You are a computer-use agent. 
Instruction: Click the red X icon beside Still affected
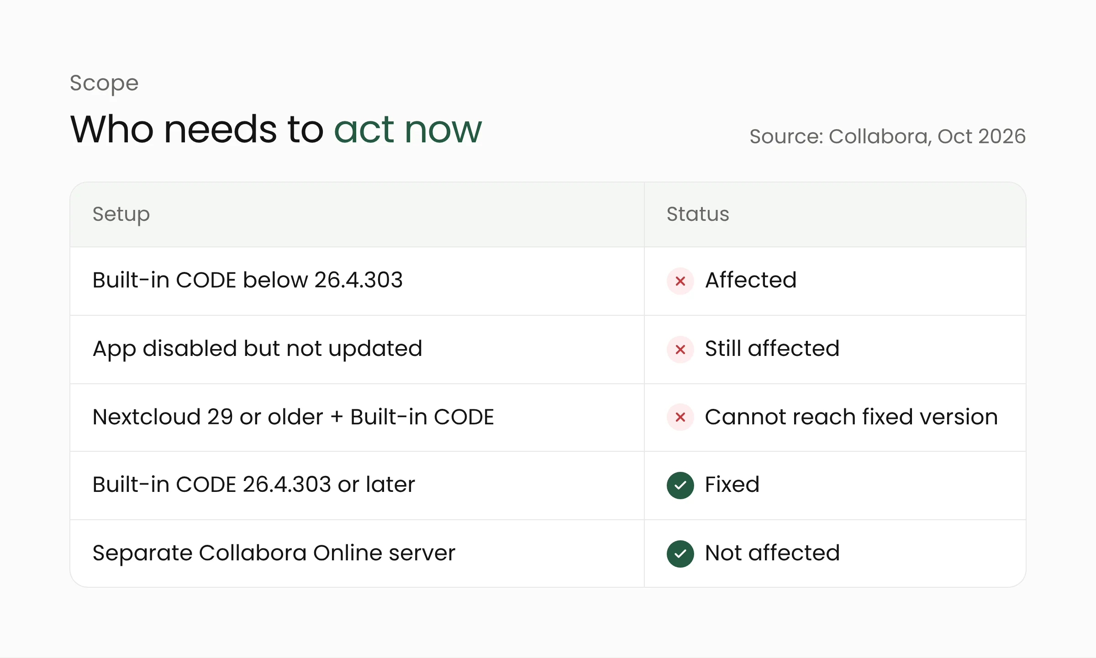pyautogui.click(x=680, y=349)
